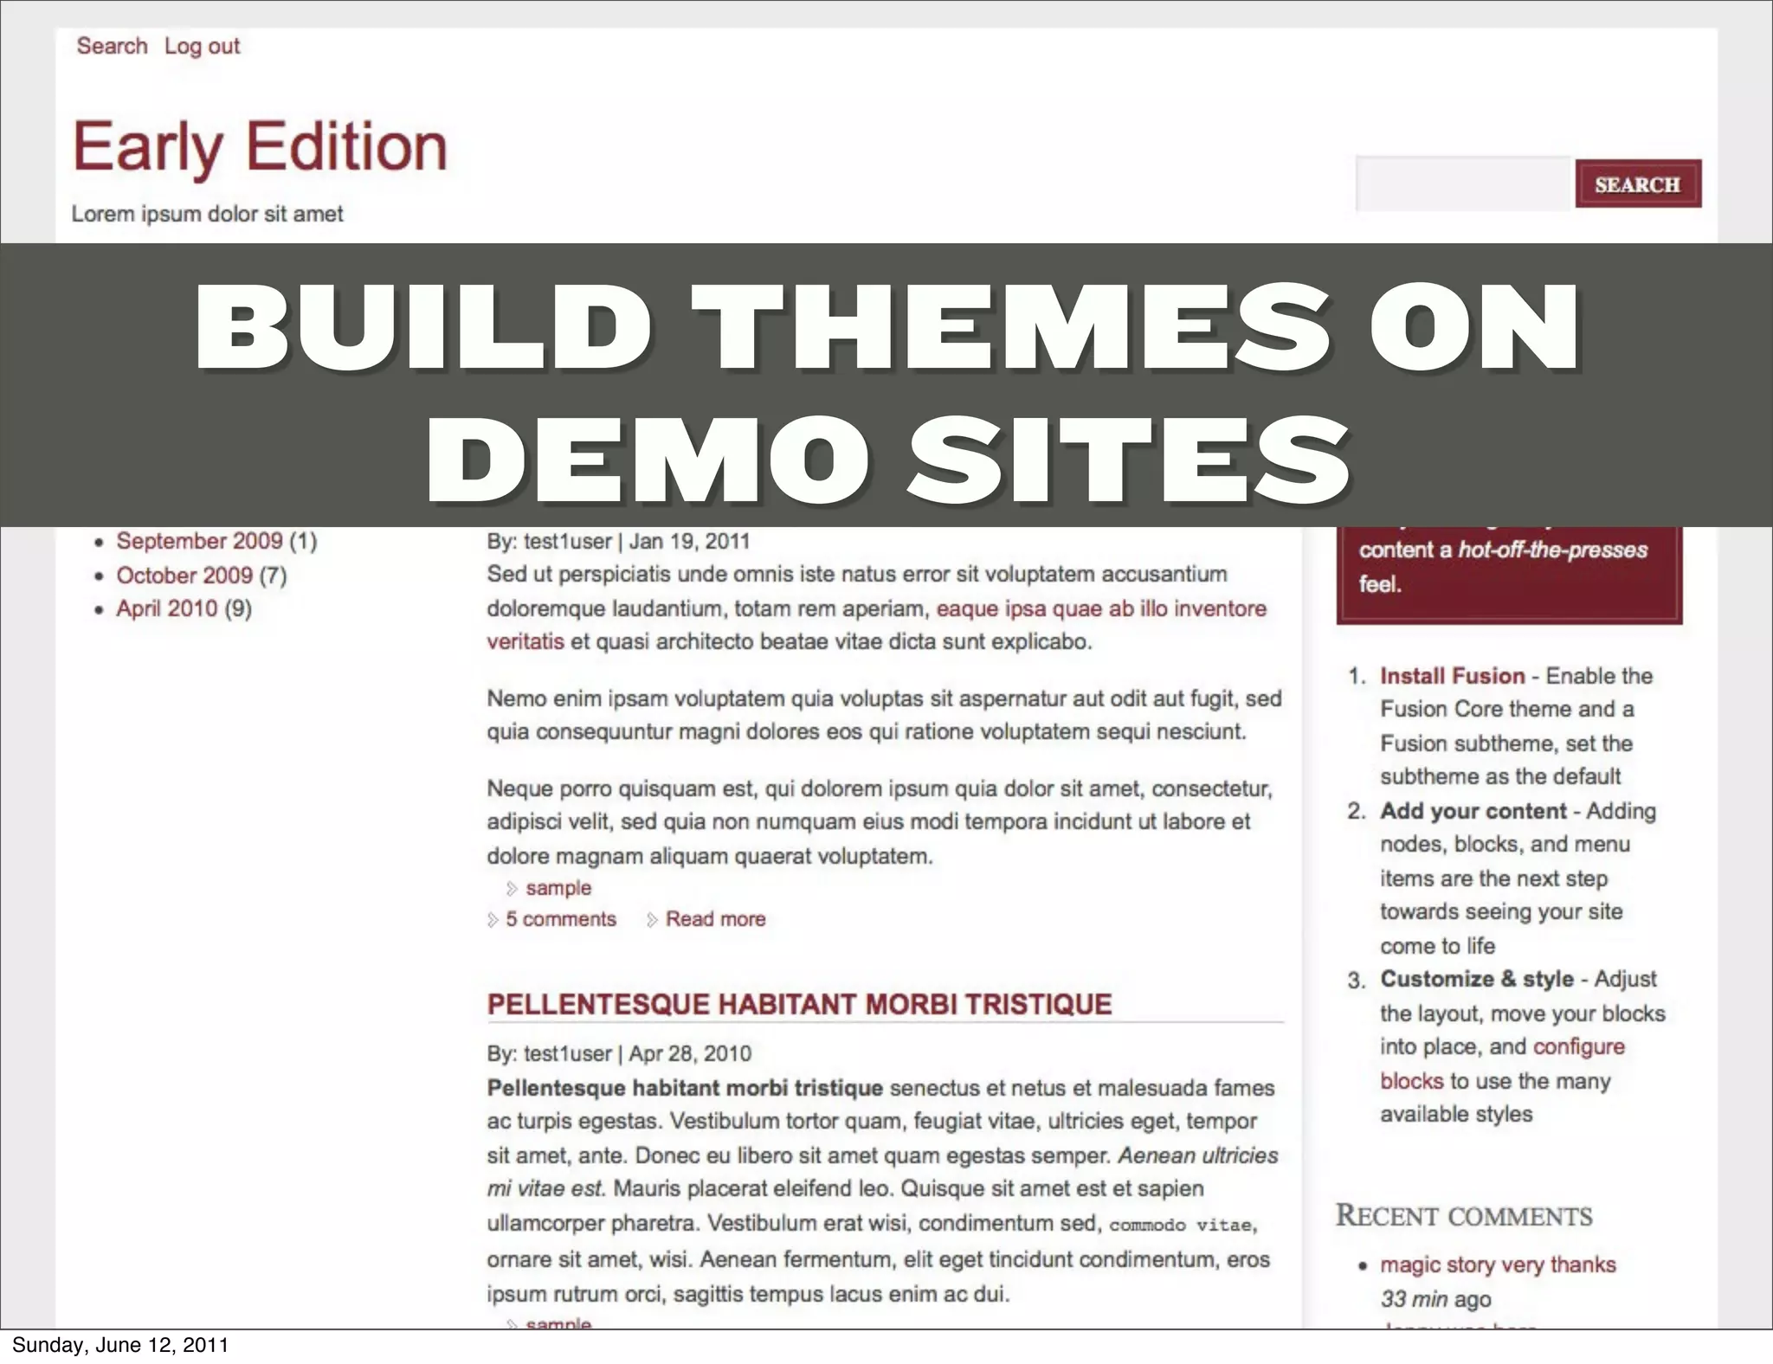Click the red SEARCH button
Image resolution: width=1773 pixels, height=1364 pixels.
(1638, 183)
